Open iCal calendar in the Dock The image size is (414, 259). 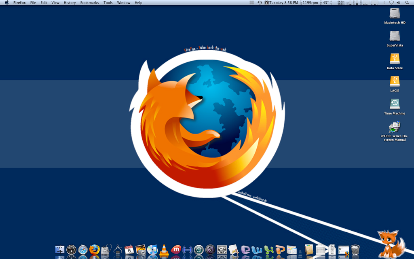pos(129,249)
